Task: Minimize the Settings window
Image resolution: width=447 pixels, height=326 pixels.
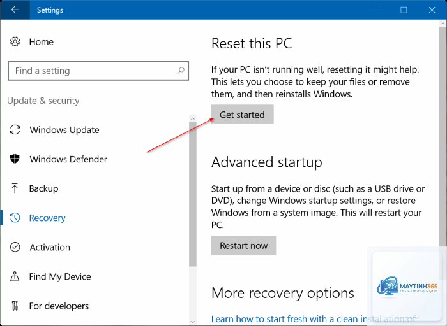Action: tap(375, 10)
